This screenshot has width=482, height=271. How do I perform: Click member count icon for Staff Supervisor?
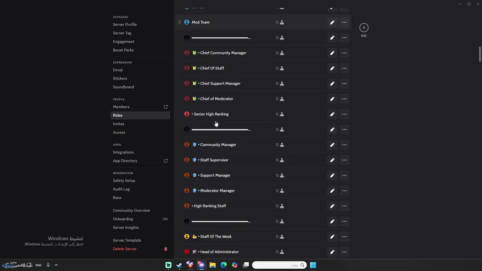[x=282, y=160]
